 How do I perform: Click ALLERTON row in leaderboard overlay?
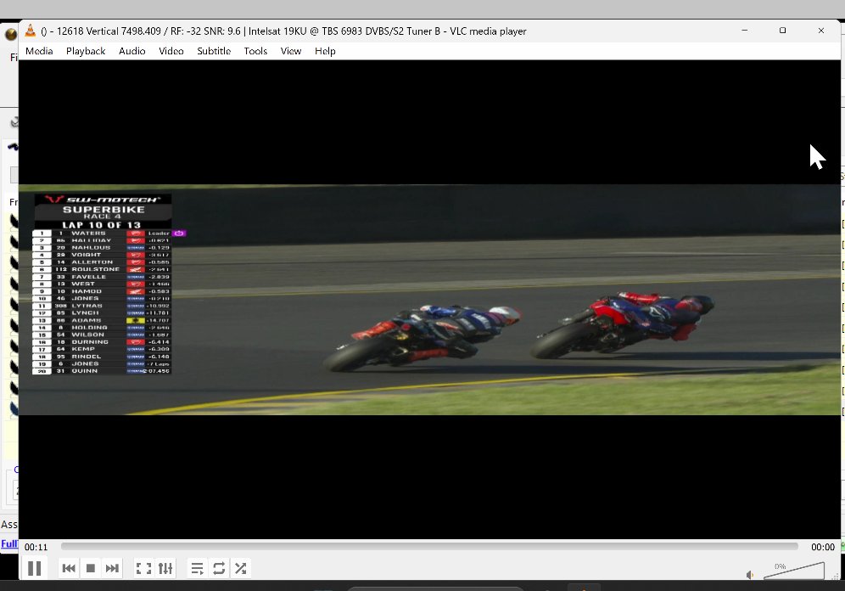[x=101, y=262]
